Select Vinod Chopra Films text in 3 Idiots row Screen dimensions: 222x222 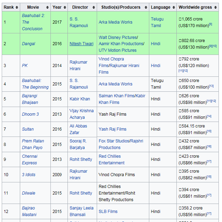click(x=117, y=174)
